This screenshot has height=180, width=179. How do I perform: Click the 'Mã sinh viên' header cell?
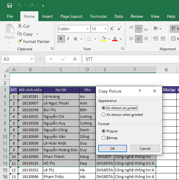30,90
